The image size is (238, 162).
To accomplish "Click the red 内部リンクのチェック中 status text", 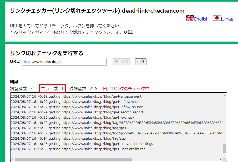I will click(126, 89).
